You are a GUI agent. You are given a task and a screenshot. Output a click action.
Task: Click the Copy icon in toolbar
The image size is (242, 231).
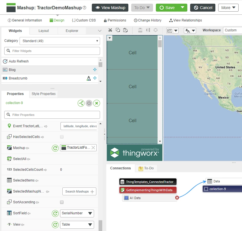(x=118, y=30)
